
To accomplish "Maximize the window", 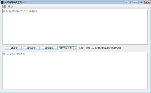I will (141, 3).
